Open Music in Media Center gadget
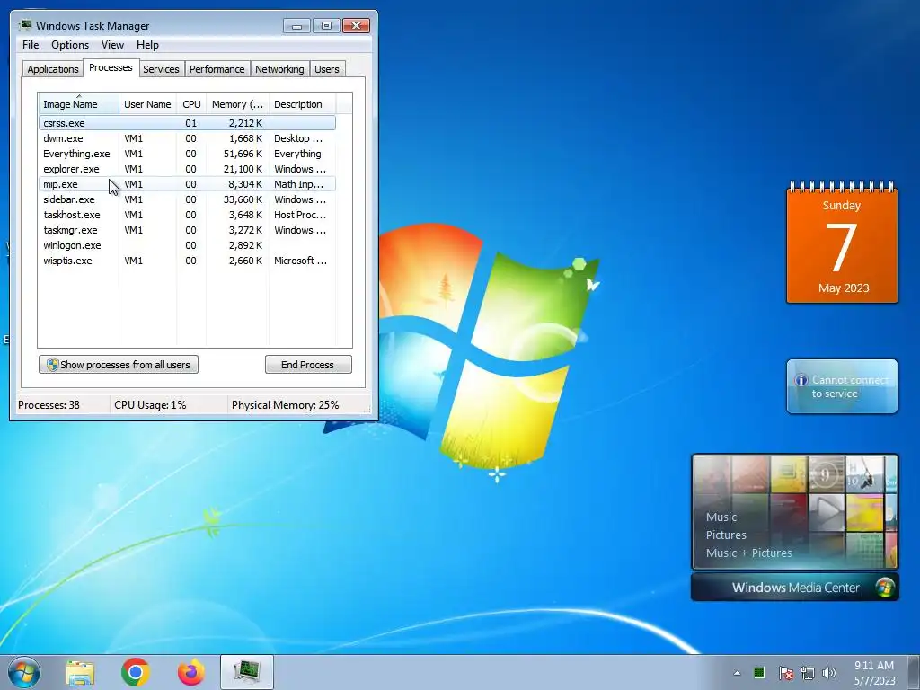Image resolution: width=920 pixels, height=690 pixels. pos(721,517)
